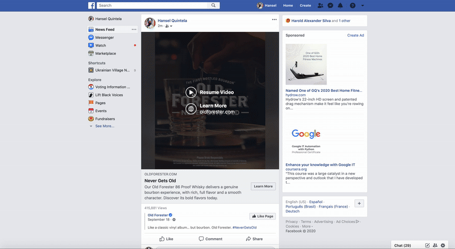Image resolution: width=455 pixels, height=249 pixels.
Task: Open Never Gets Old headline
Action: (x=160, y=181)
